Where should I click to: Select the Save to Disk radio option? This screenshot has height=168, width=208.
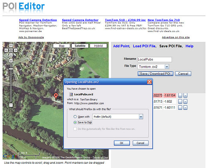[x=75, y=122]
